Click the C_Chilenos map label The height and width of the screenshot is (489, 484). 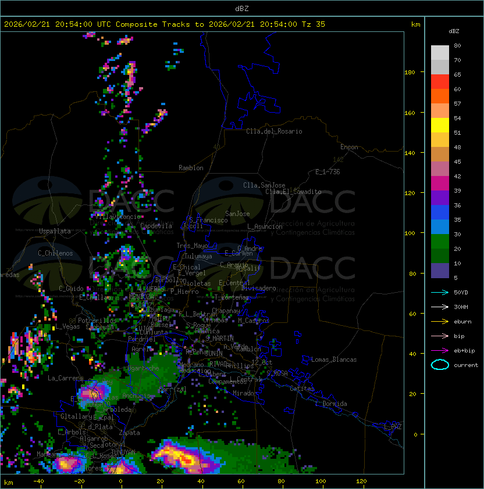(x=55, y=253)
